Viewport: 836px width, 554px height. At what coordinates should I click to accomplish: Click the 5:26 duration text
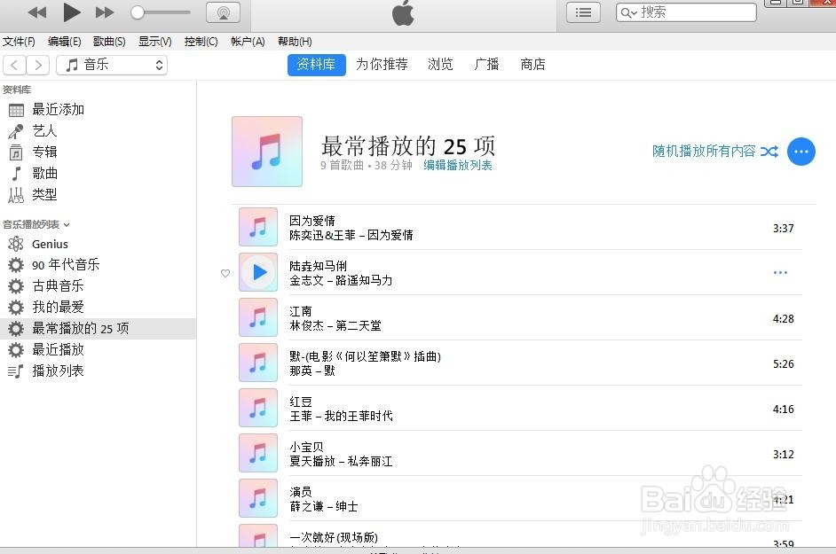tap(784, 363)
